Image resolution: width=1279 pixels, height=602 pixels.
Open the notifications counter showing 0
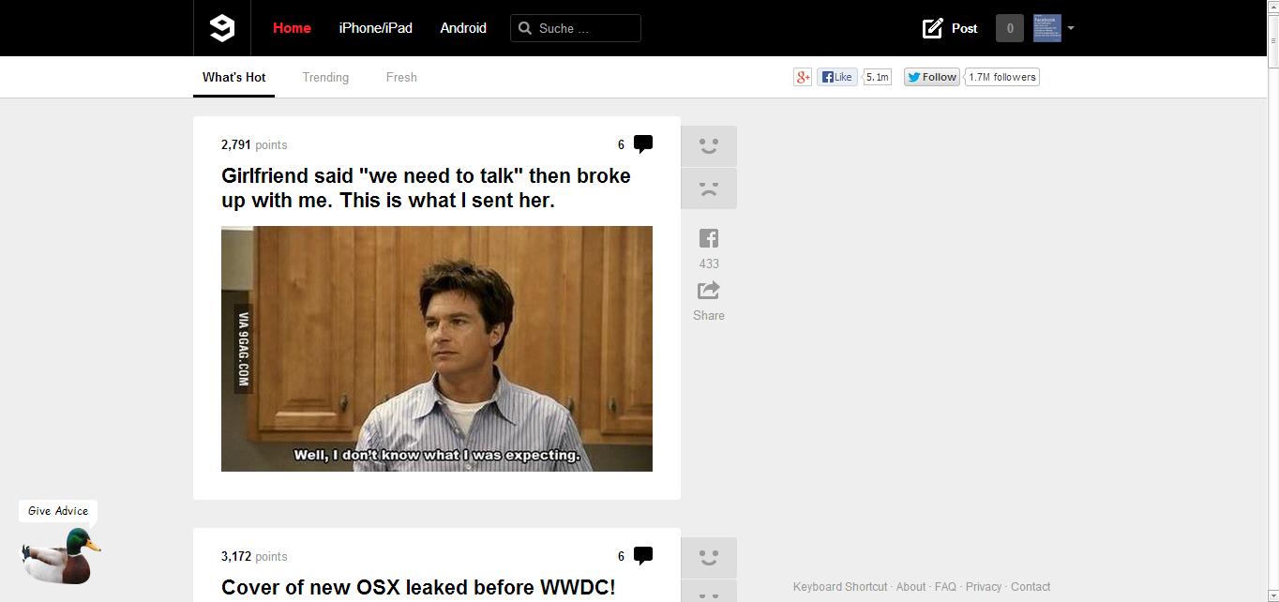(1010, 28)
